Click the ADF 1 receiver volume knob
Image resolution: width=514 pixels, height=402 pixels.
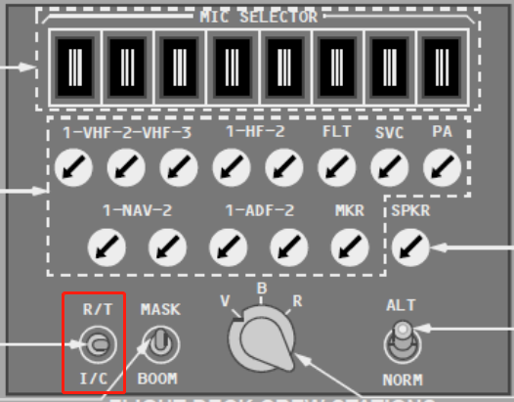(228, 247)
